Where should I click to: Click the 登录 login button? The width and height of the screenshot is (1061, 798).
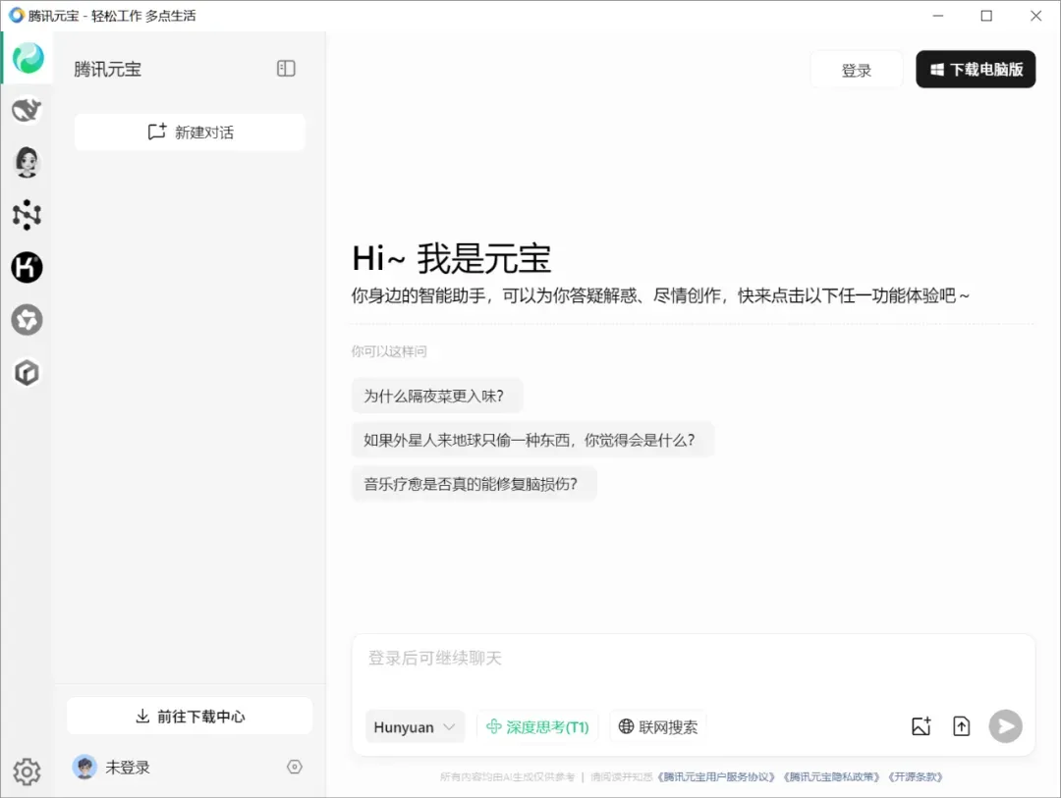(857, 70)
